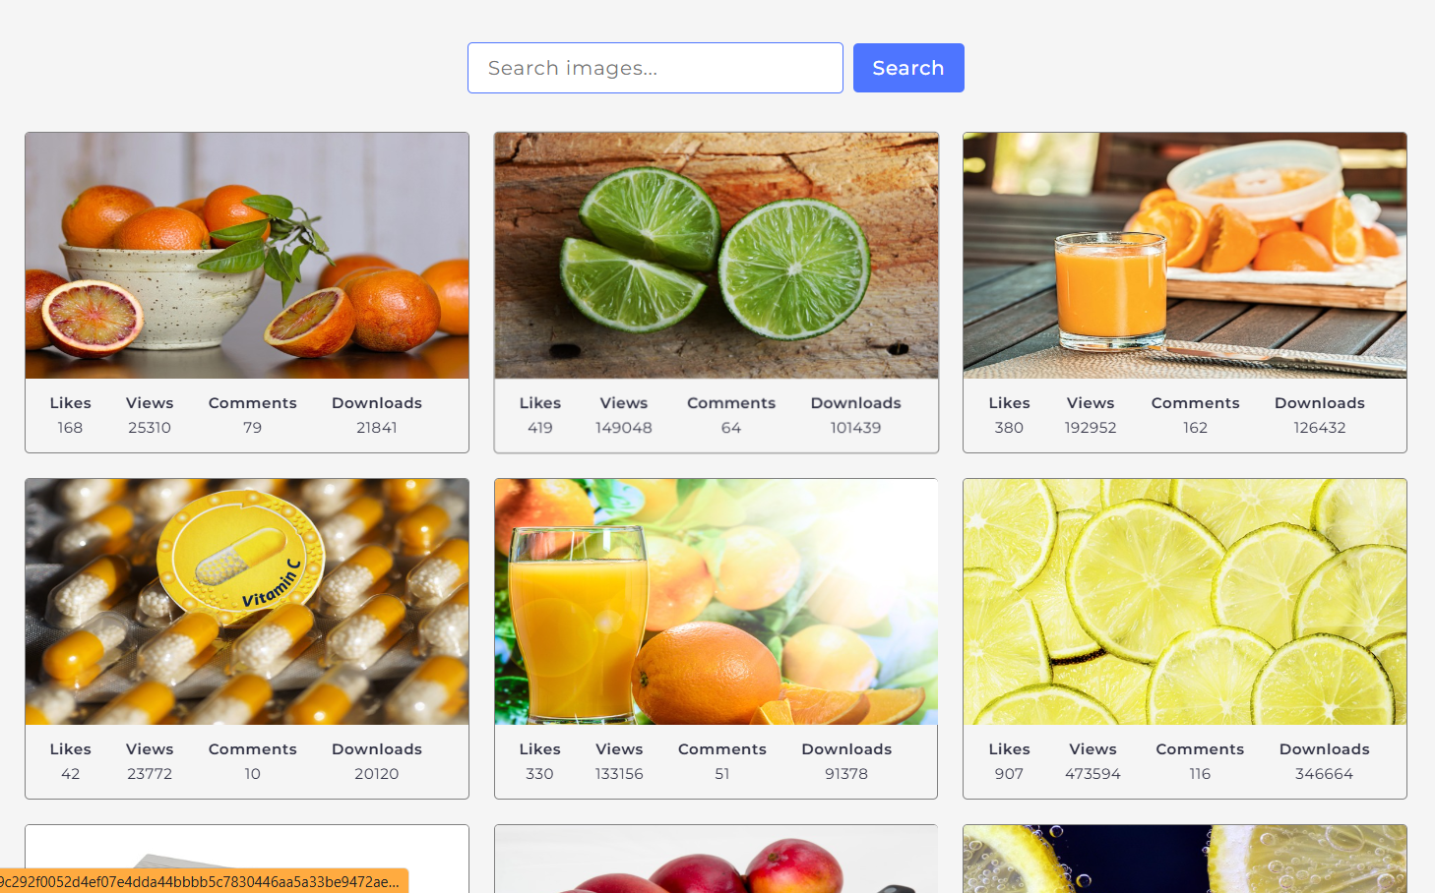1435x893 pixels.
Task: Click the likes count 42
Action: 70,774
